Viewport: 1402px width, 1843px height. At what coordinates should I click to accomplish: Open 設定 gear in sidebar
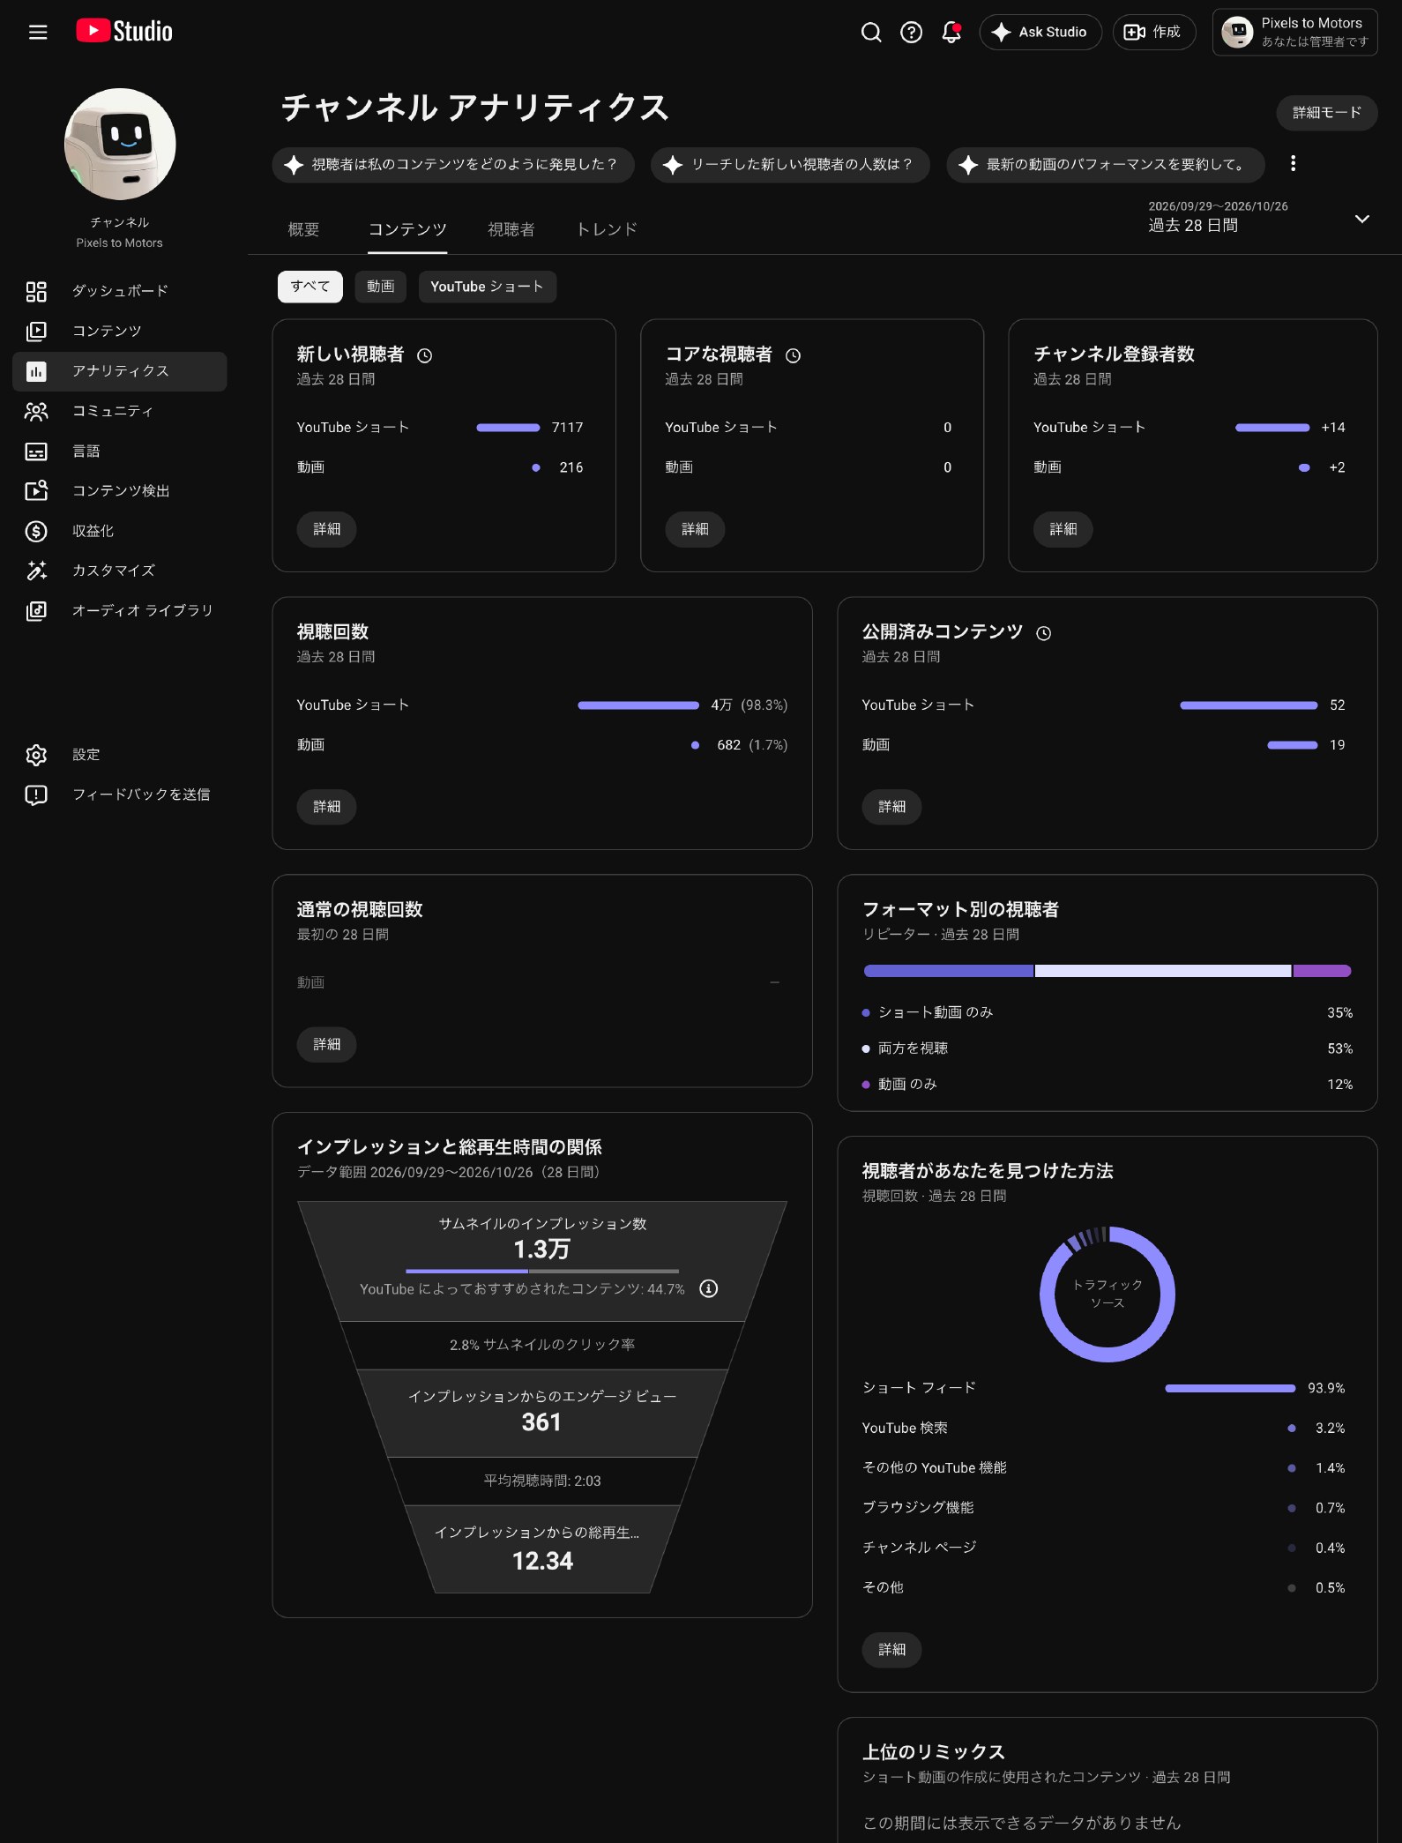120,755
